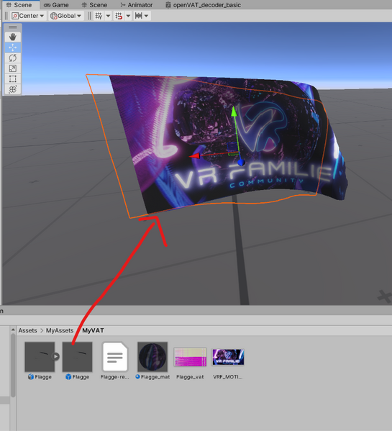Toggle snap increment magnet icon
Image resolution: width=392 pixels, height=431 pixels.
click(x=119, y=16)
